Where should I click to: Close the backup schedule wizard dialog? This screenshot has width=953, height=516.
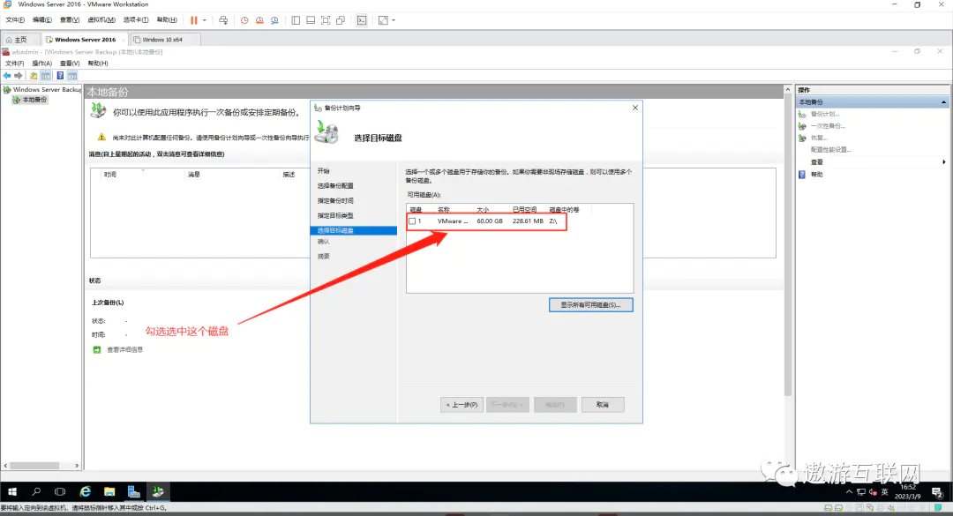pos(635,108)
